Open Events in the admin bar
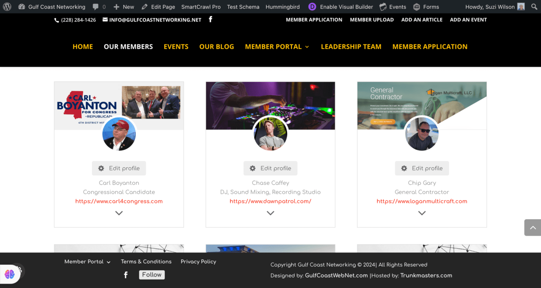Viewport: 541px width, 288px height. point(393,7)
